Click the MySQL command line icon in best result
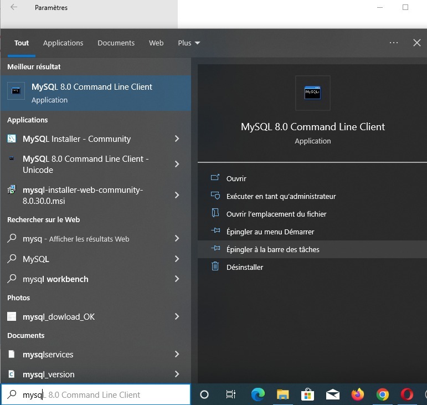Viewport: 427px width, 405px height. [x=16, y=91]
